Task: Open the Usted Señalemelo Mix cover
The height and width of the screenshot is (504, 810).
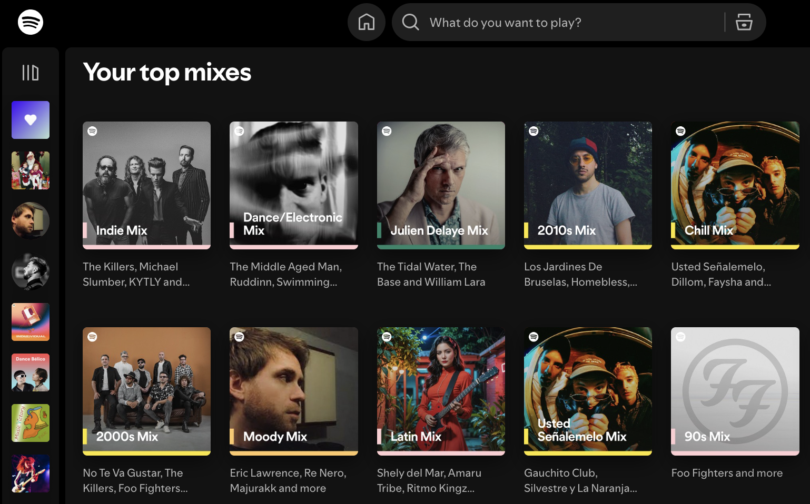Action: coord(588,391)
